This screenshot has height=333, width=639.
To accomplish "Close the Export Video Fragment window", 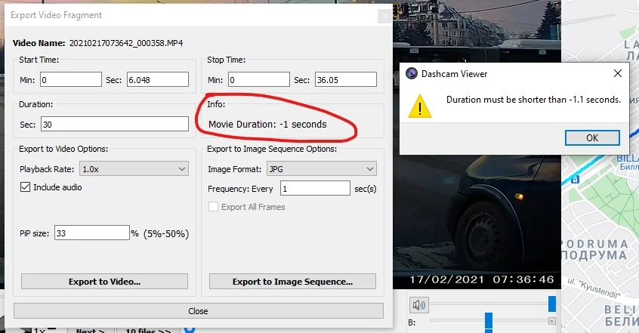I will click(385, 15).
